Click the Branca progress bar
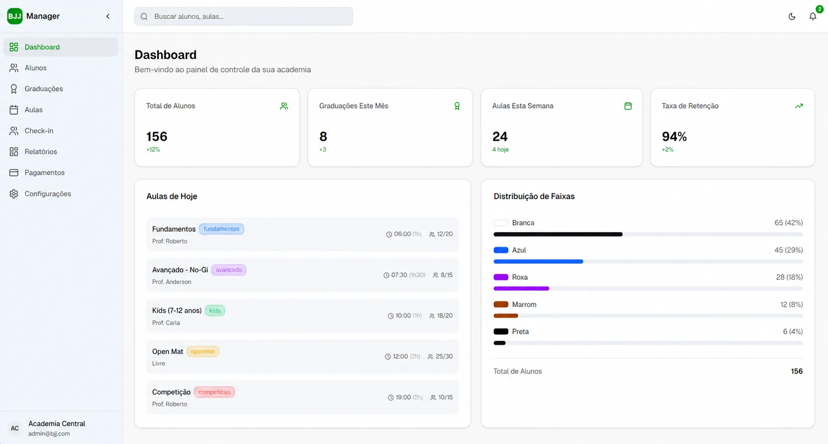828x444 pixels. pos(648,235)
